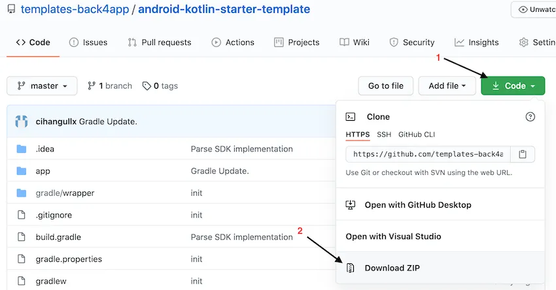Click Download ZIP
The height and width of the screenshot is (290, 556).
[x=392, y=268]
